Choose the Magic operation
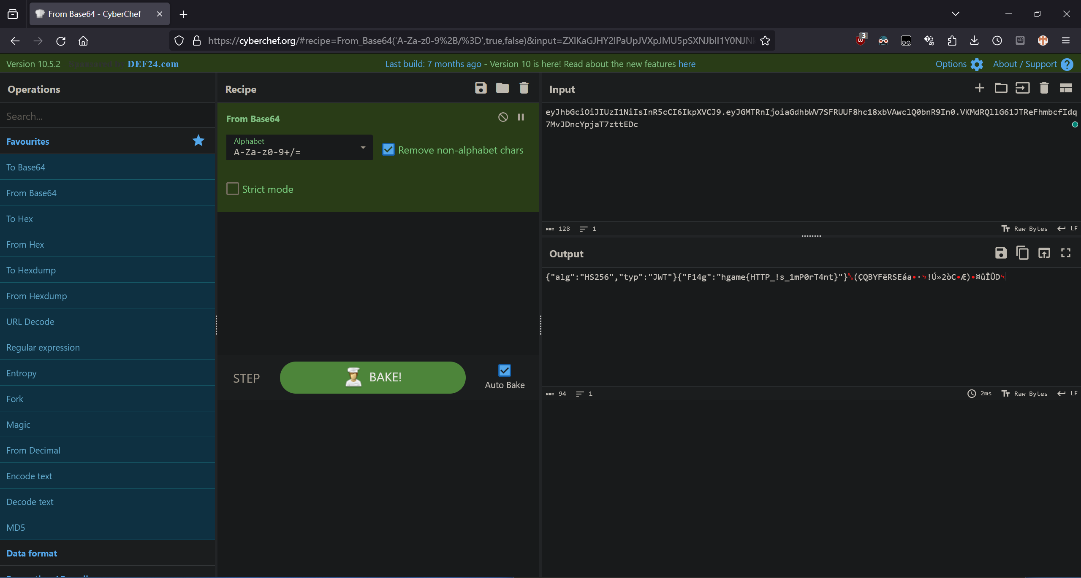 (18, 424)
